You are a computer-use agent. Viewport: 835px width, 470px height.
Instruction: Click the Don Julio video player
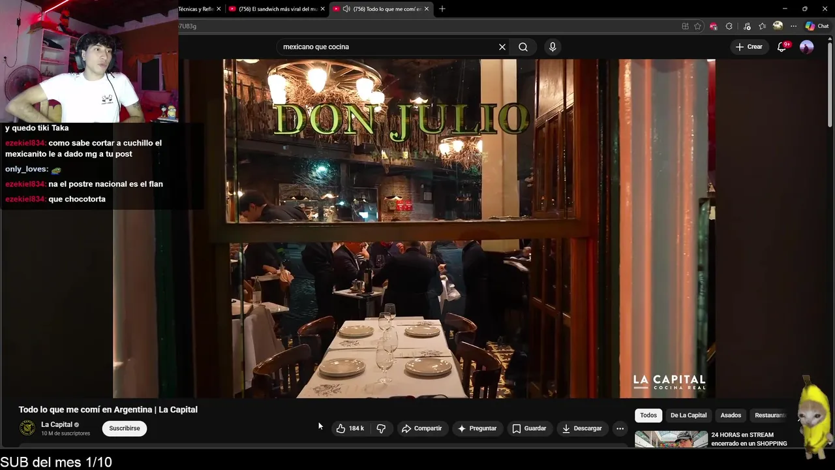pyautogui.click(x=414, y=228)
